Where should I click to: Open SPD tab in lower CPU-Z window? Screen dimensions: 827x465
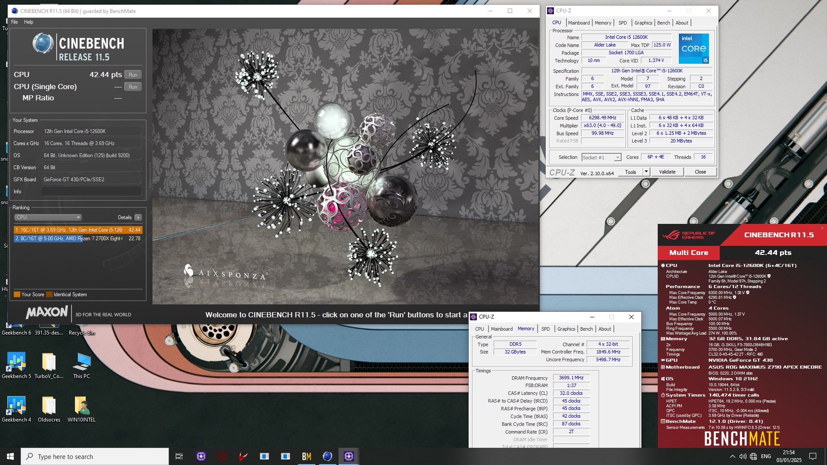click(545, 329)
